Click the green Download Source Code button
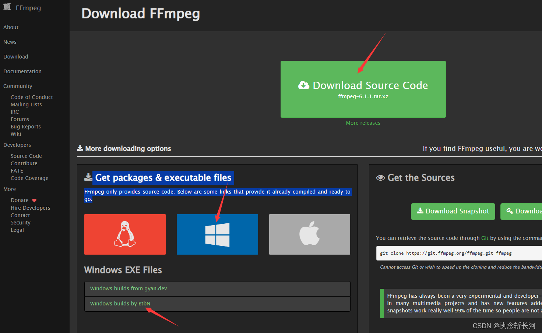This screenshot has height=333, width=542. tap(363, 89)
